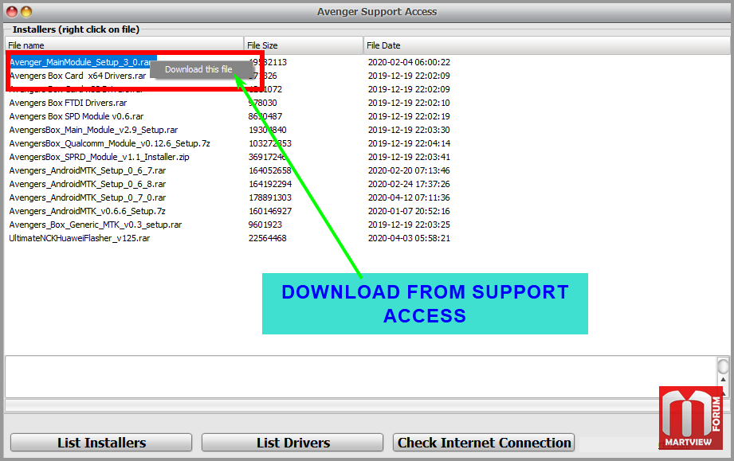734x461 pixels.
Task: Sort by the File Size column header
Action: click(x=304, y=45)
